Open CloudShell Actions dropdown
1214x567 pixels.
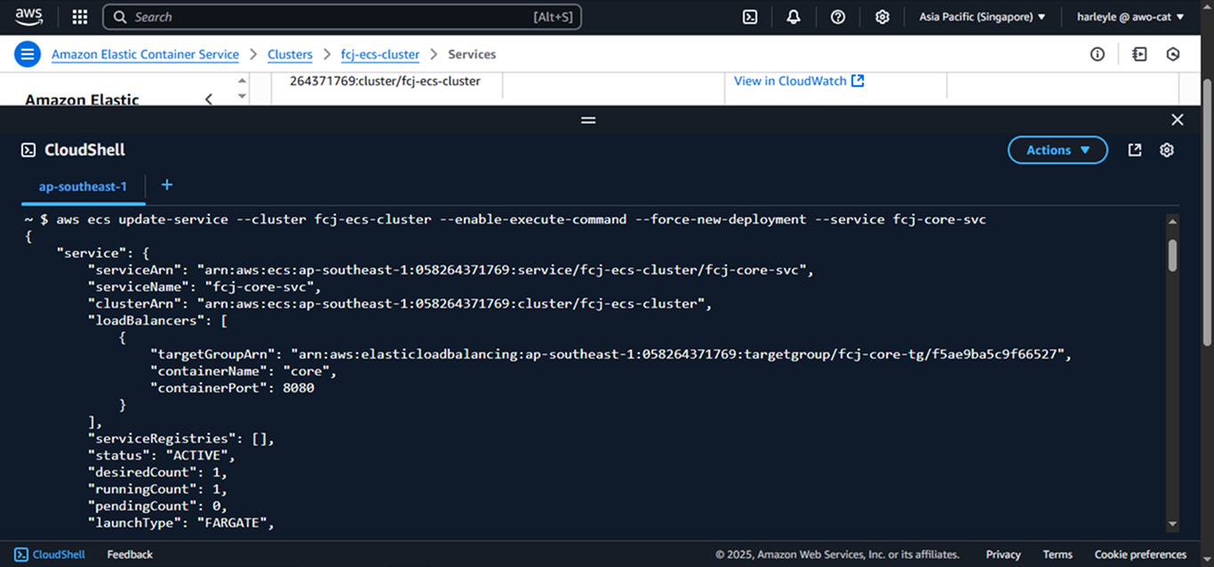coord(1058,150)
